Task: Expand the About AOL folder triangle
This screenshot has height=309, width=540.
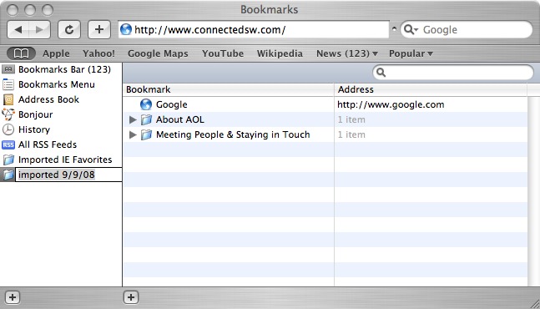Action: [133, 119]
